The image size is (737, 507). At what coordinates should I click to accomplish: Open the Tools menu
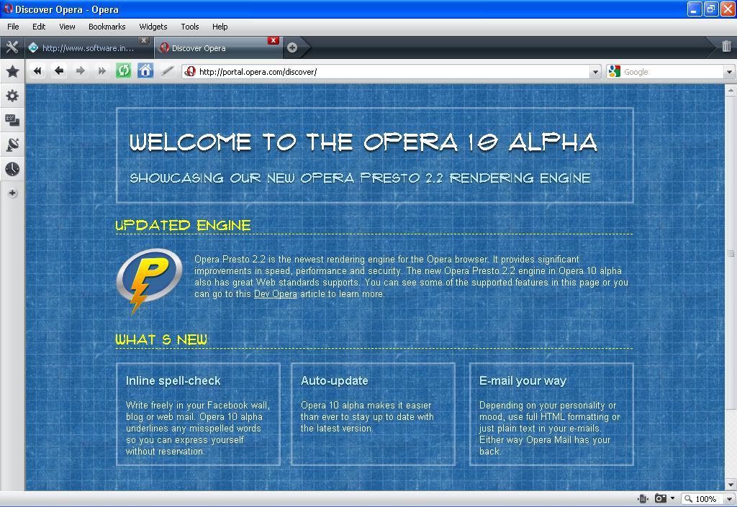[189, 27]
